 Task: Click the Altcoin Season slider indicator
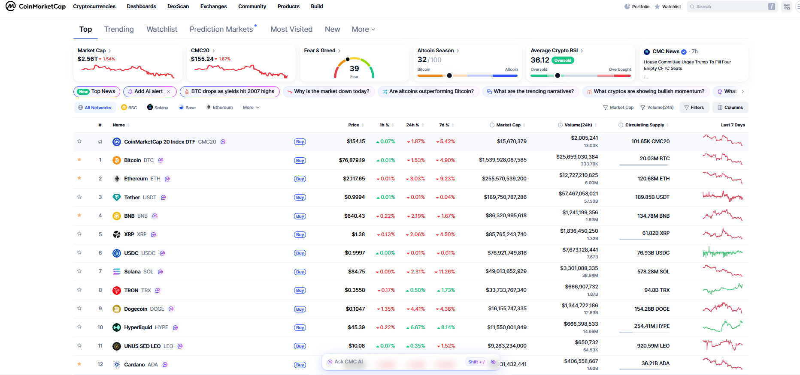449,75
